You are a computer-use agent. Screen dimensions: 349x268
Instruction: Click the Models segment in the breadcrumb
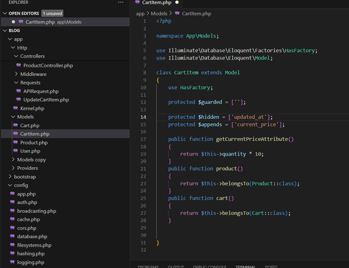(159, 14)
